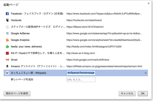Click the feedly.com/index.html URL
This screenshot has height=101, width=153.
[x=94, y=47]
